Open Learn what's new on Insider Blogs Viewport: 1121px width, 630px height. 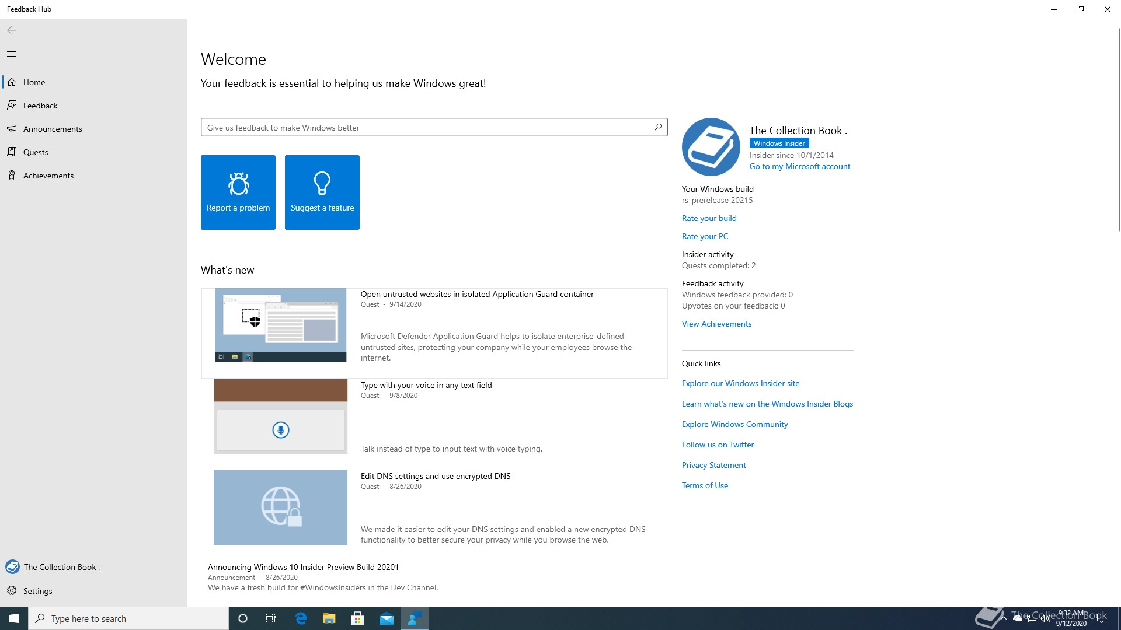click(767, 404)
